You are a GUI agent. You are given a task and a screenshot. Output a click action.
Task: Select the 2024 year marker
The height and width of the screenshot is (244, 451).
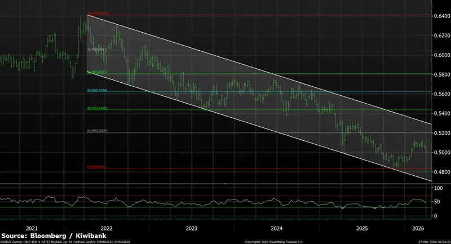[276, 229]
